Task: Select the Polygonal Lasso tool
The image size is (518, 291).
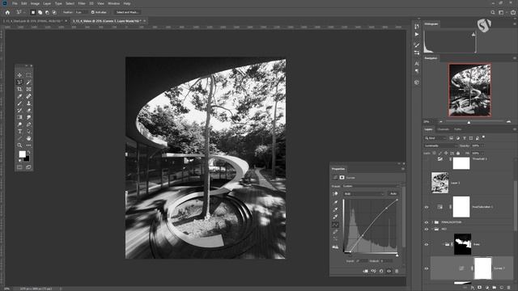Action: [x=19, y=82]
